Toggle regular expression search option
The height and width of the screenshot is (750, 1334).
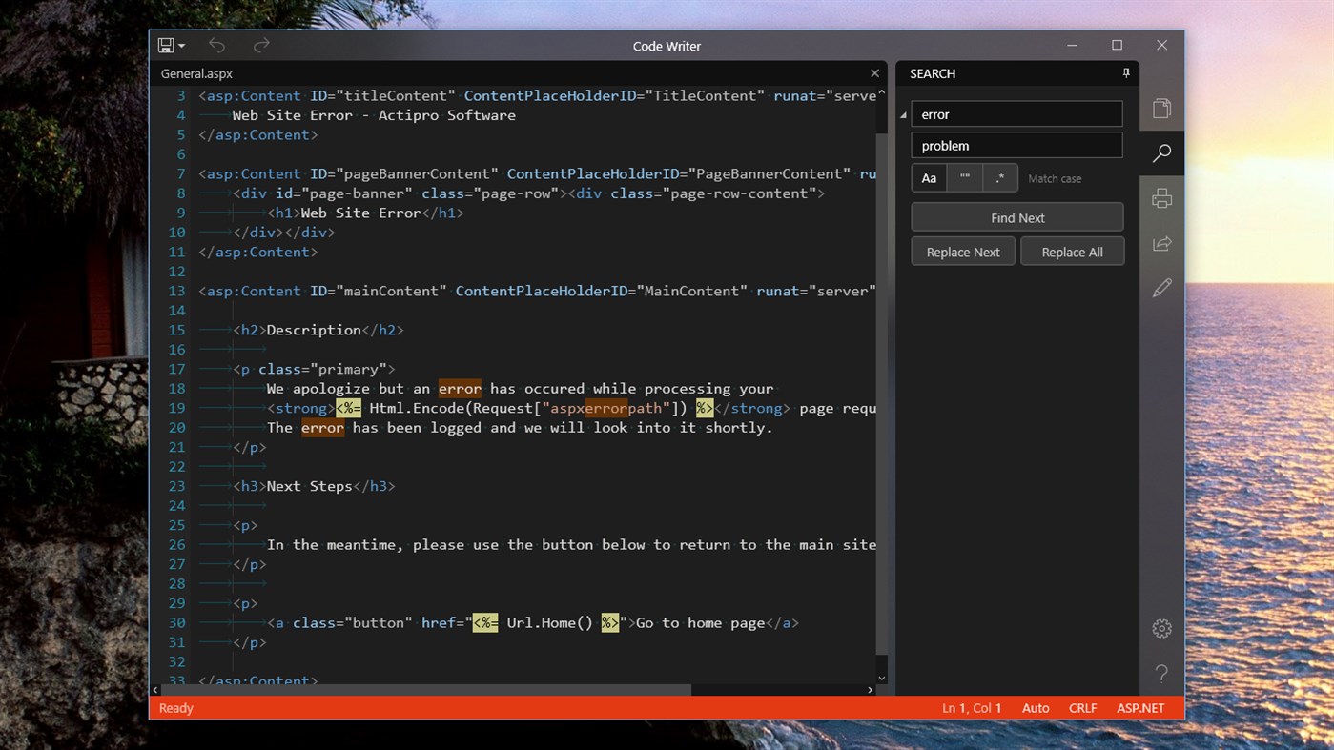[1000, 178]
